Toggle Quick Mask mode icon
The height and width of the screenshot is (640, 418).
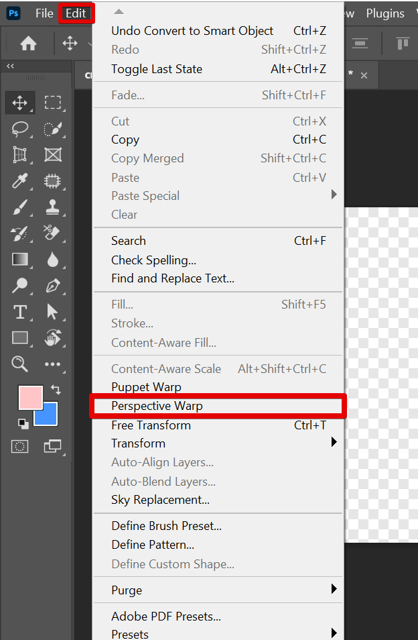point(20,446)
